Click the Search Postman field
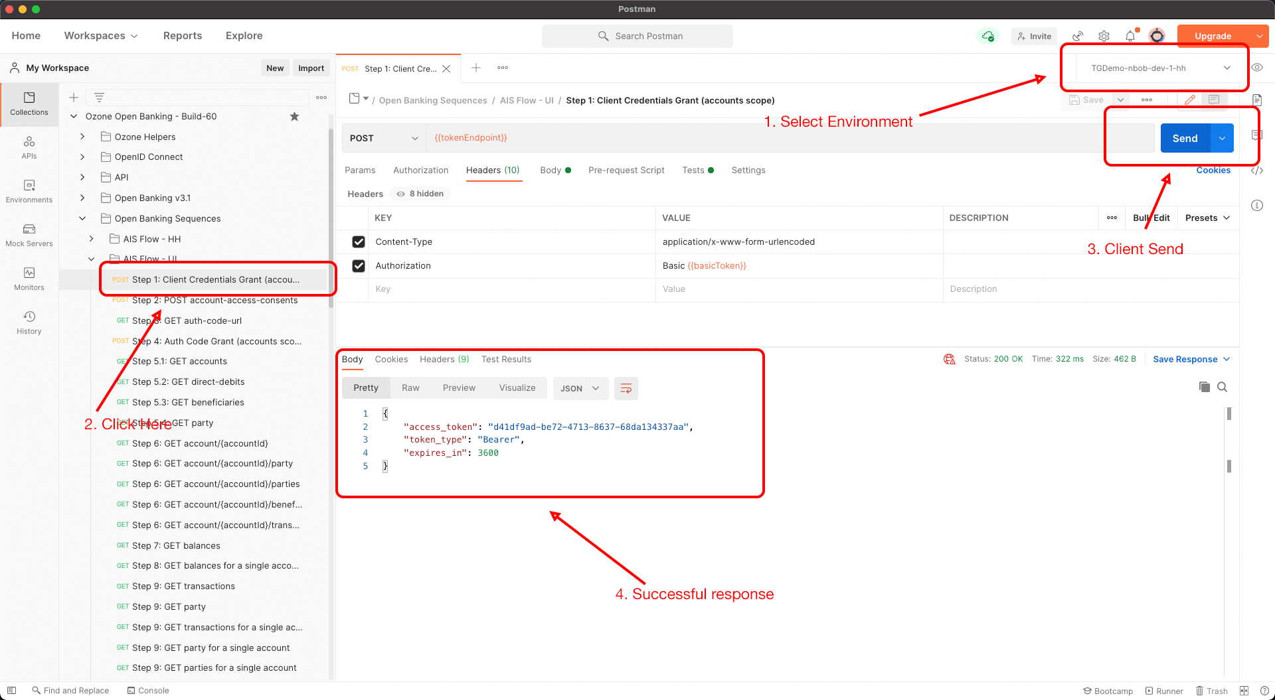This screenshot has width=1275, height=700. [637, 36]
